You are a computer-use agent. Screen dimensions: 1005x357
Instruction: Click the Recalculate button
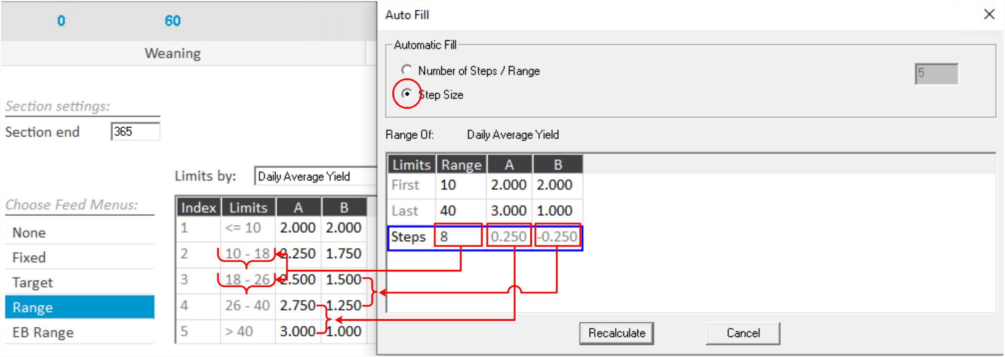tap(616, 333)
